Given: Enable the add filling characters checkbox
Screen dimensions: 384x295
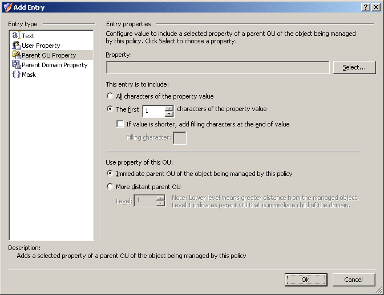Looking at the screenshot, I should click(120, 124).
